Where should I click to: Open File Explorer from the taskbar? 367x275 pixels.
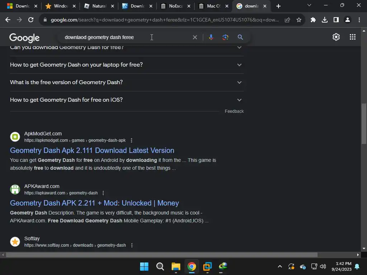[x=176, y=266]
